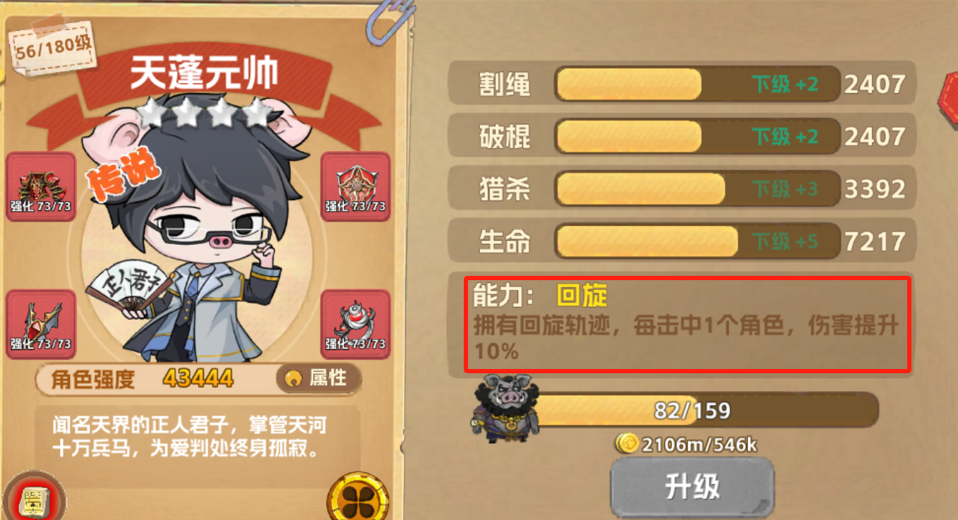Tap the four-leaf clover coin icon

358,499
